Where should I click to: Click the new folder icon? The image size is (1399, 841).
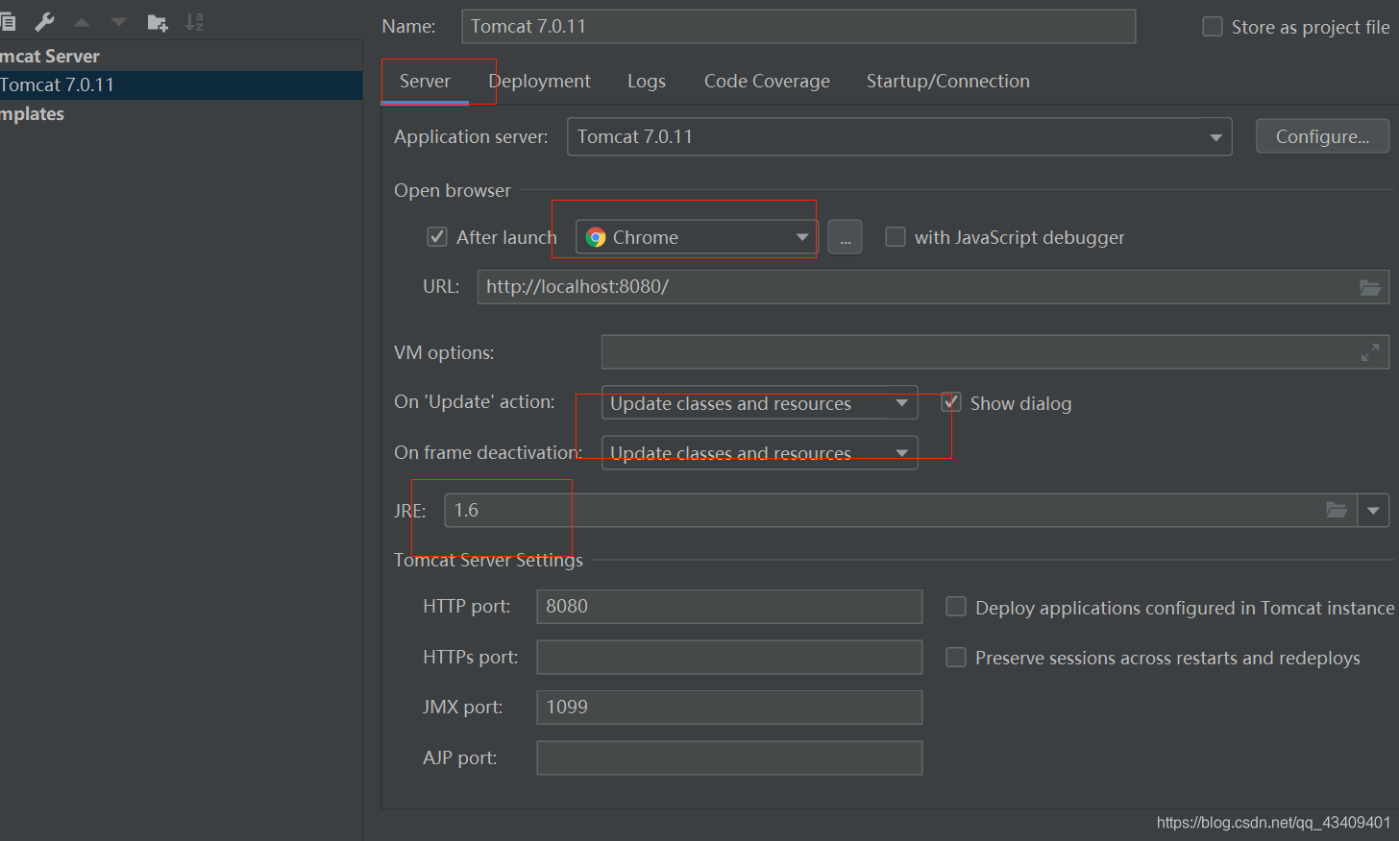pos(158,22)
